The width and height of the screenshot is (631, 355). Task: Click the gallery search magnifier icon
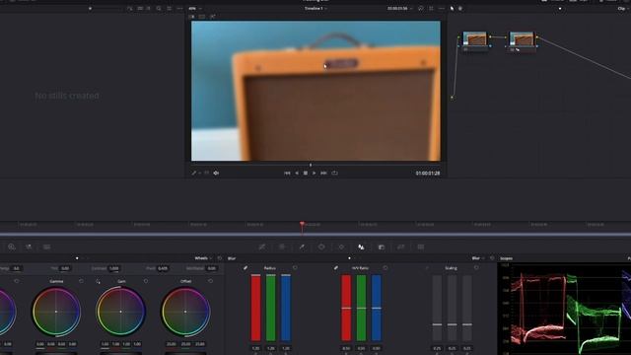[x=159, y=8]
